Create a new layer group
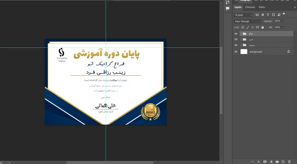 pyautogui.click(x=277, y=162)
